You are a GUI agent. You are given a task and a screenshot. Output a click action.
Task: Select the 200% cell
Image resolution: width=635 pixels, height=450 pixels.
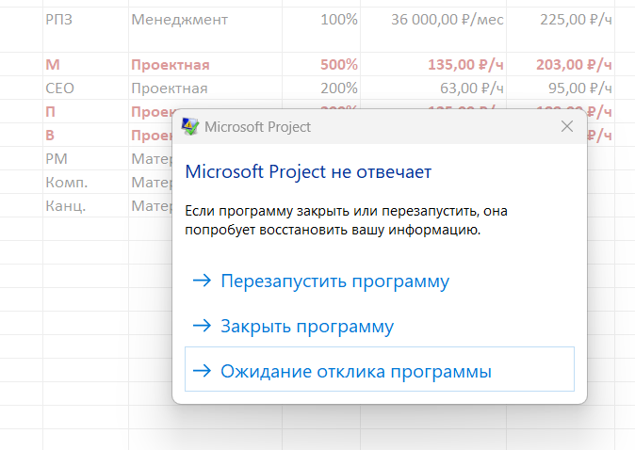click(x=321, y=88)
